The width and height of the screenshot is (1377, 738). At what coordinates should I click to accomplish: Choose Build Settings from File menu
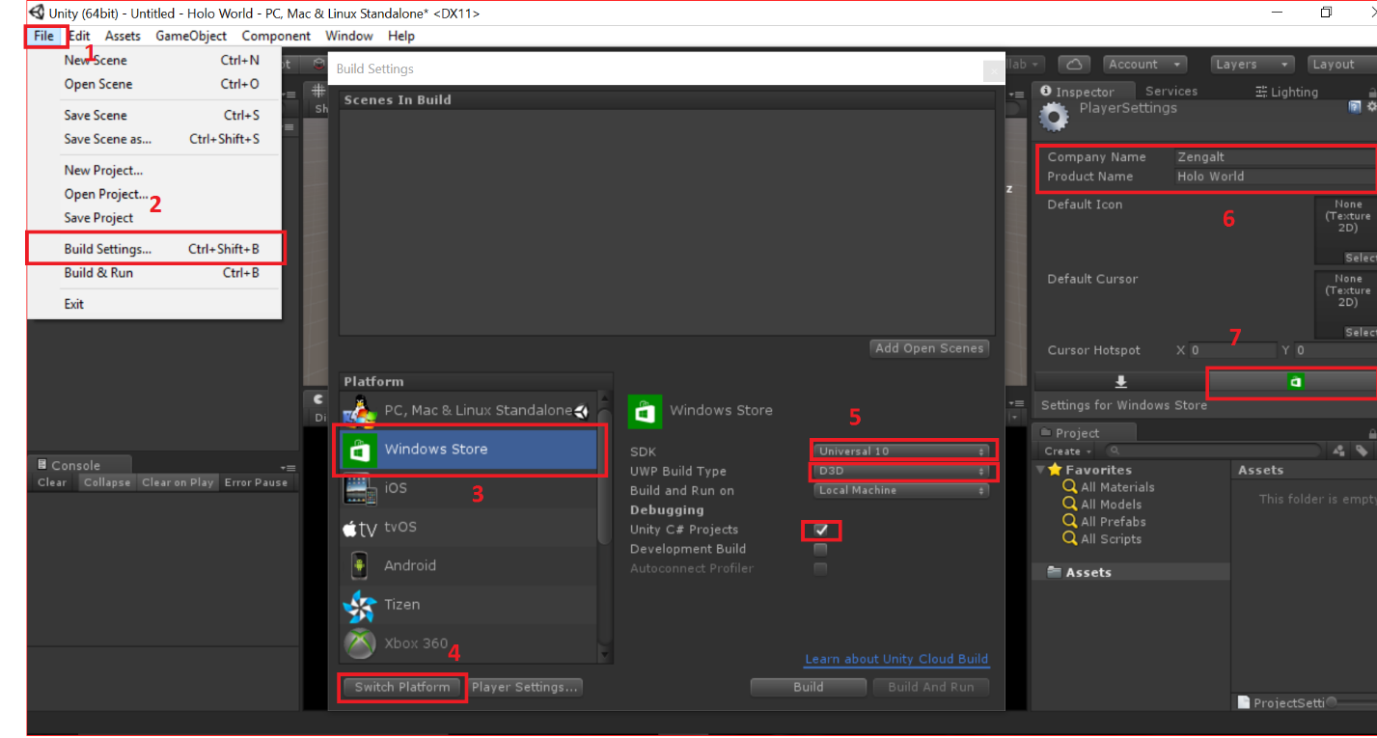[x=155, y=249]
